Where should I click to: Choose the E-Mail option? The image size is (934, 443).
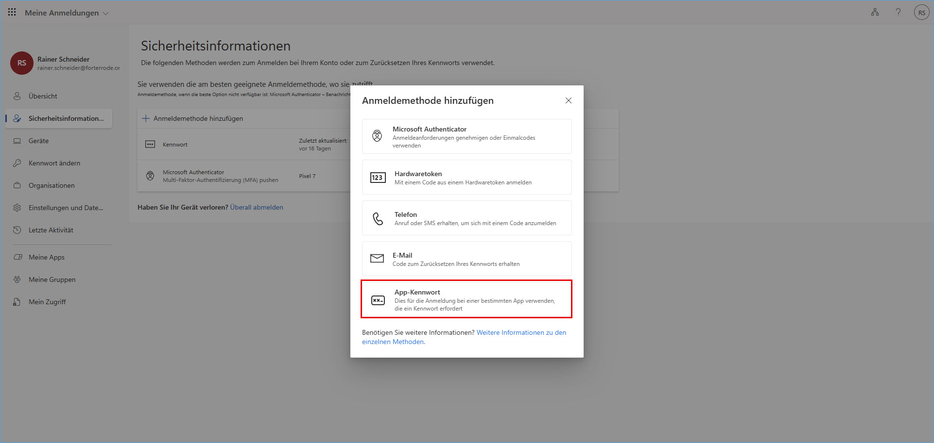point(467,259)
